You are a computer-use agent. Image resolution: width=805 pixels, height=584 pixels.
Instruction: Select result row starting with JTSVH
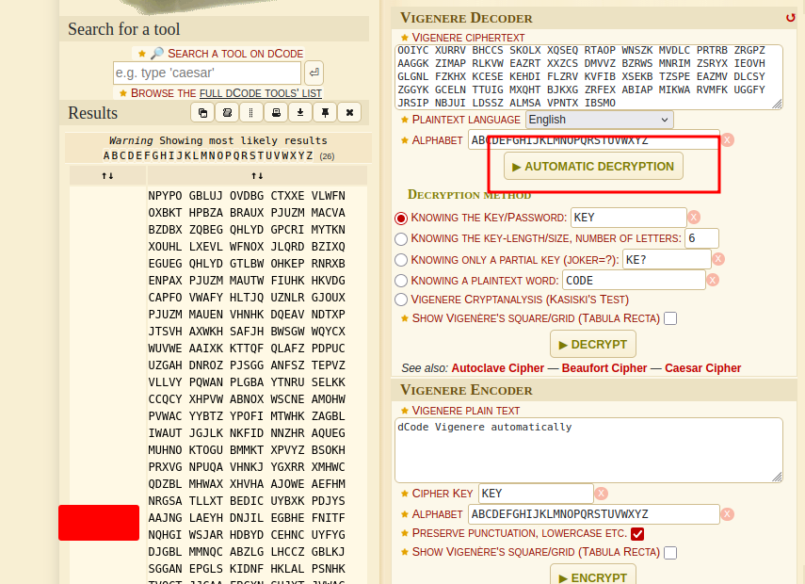pos(247,332)
